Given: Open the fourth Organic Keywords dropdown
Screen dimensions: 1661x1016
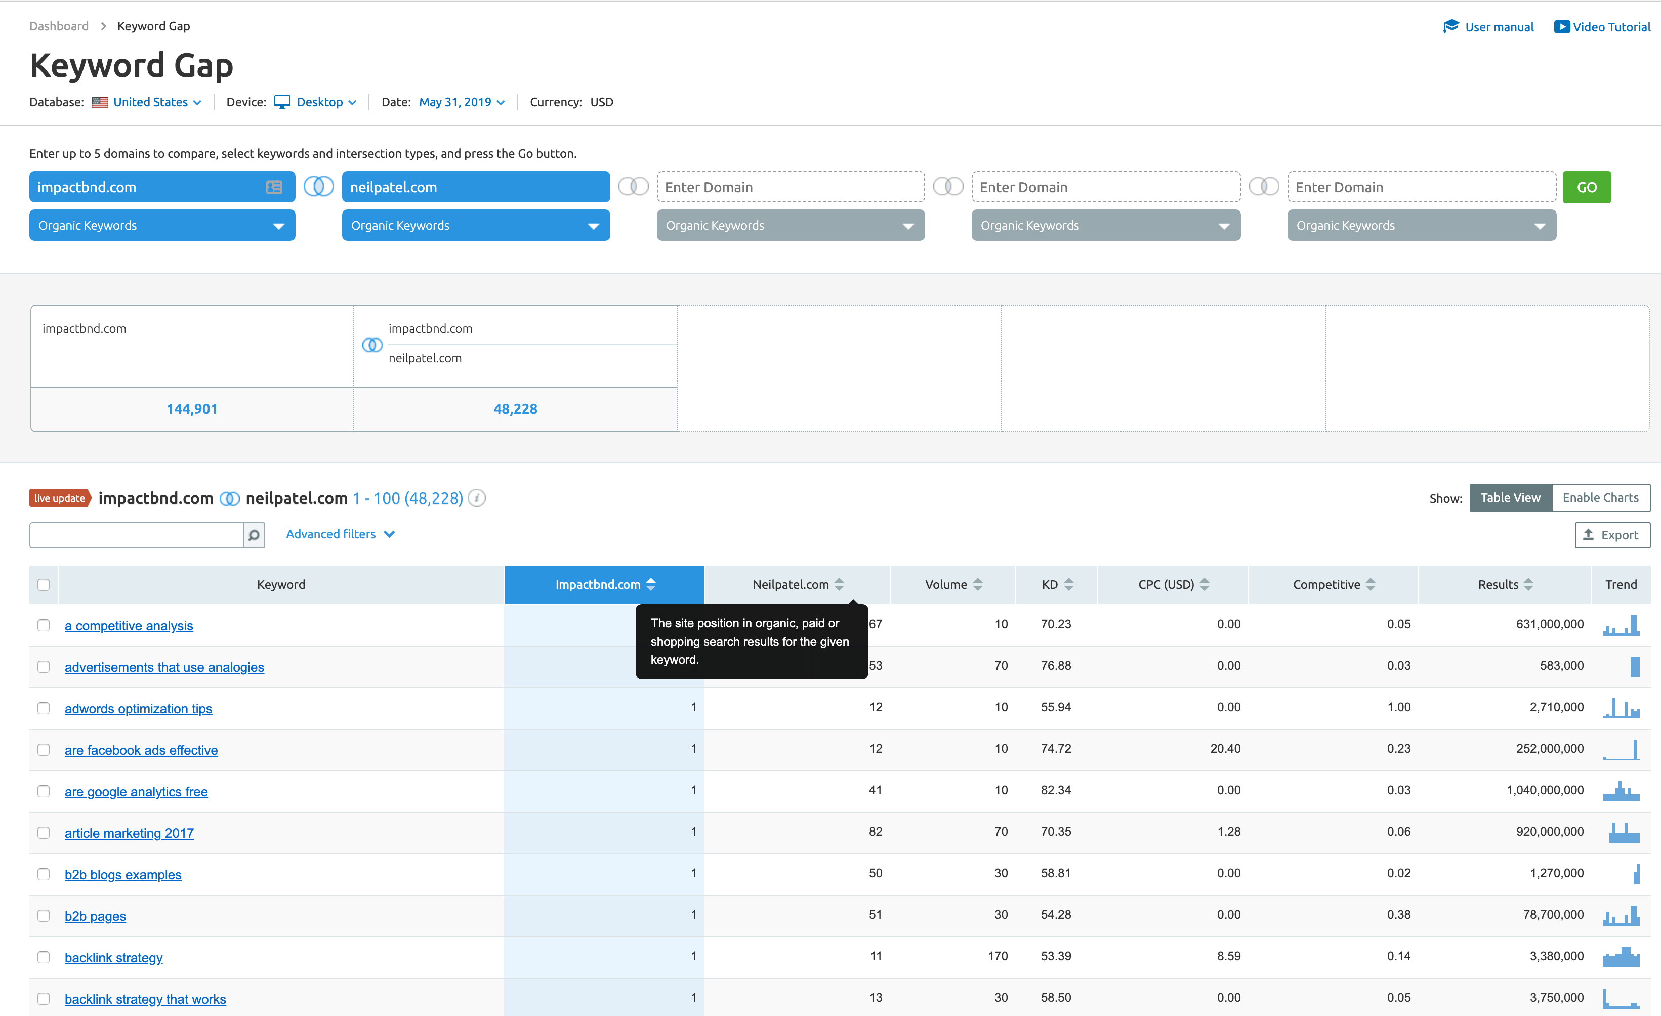Looking at the screenshot, I should click(x=1105, y=225).
